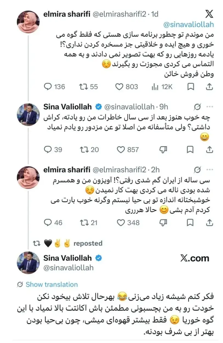Open Sina Valiollah's avatar in bottom tweet
The width and height of the screenshot is (223, 343).
[28, 262]
